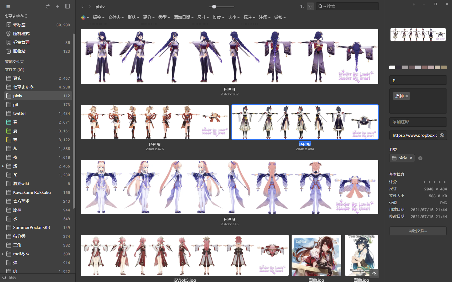This screenshot has height=282, width=452.
Task: Click the scroll-to-top arrow button
Action: click(374, 274)
